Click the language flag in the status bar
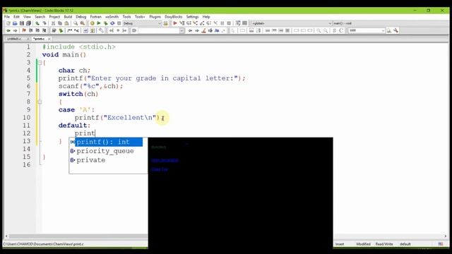Screen dimensions: 452x254 [x=441, y=244]
